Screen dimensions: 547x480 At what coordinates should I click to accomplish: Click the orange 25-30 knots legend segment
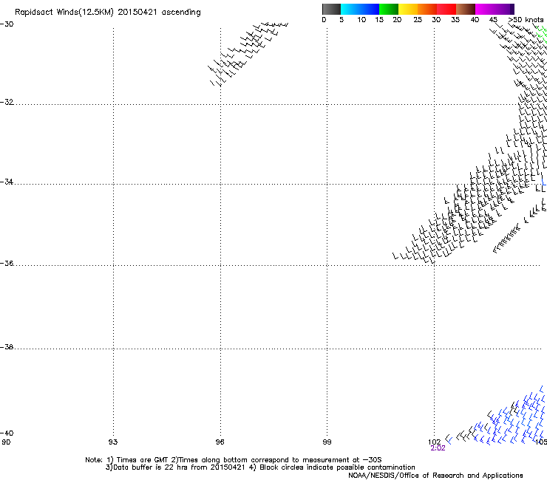click(x=427, y=9)
